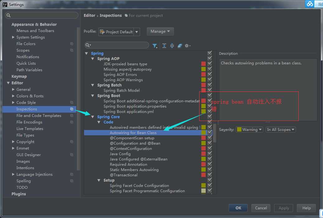Screen dimensions: 323x218
Task: Select Notifications settings page
Action: pyautogui.click(x=28, y=57)
